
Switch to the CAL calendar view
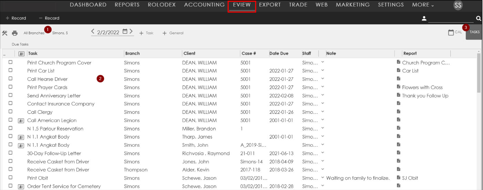(x=455, y=32)
